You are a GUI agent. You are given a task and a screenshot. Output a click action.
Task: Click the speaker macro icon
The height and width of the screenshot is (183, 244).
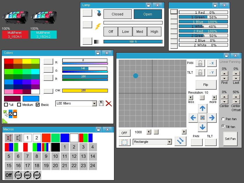click(18, 138)
